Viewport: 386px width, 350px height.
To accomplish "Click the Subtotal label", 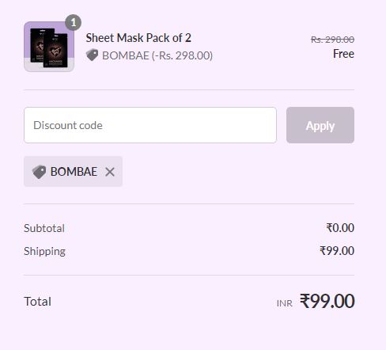I will point(44,228).
